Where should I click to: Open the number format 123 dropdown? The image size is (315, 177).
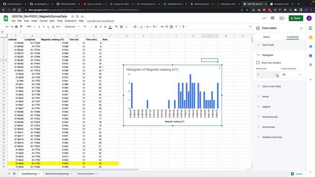58,27
